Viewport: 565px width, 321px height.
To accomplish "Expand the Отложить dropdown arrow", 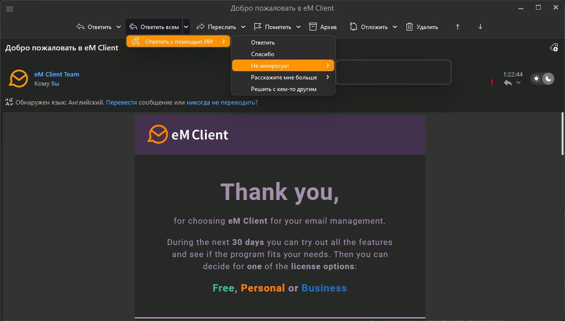I will (395, 27).
